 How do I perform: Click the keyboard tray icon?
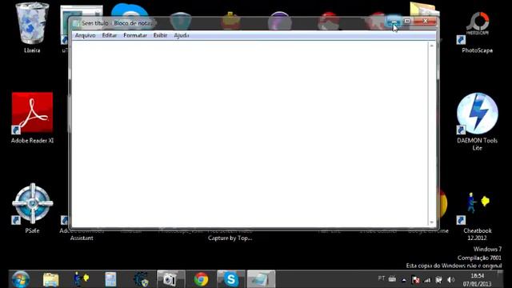392,279
